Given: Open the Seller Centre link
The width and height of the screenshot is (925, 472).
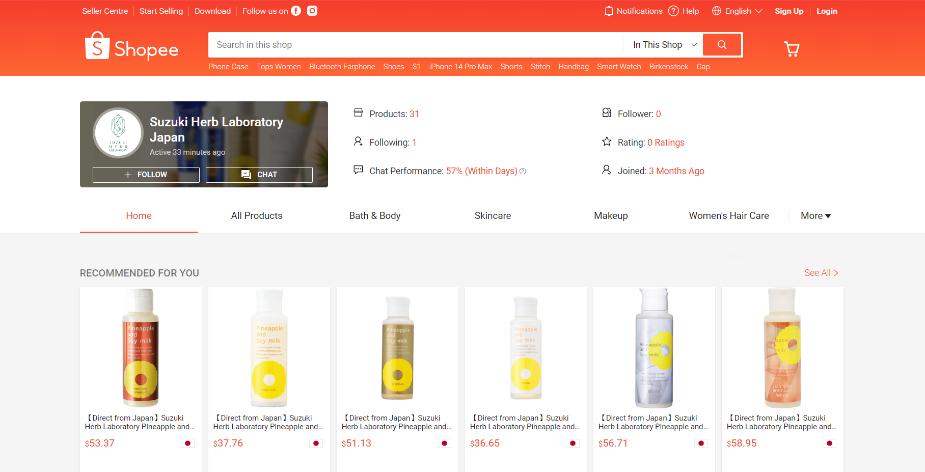Looking at the screenshot, I should click(105, 11).
